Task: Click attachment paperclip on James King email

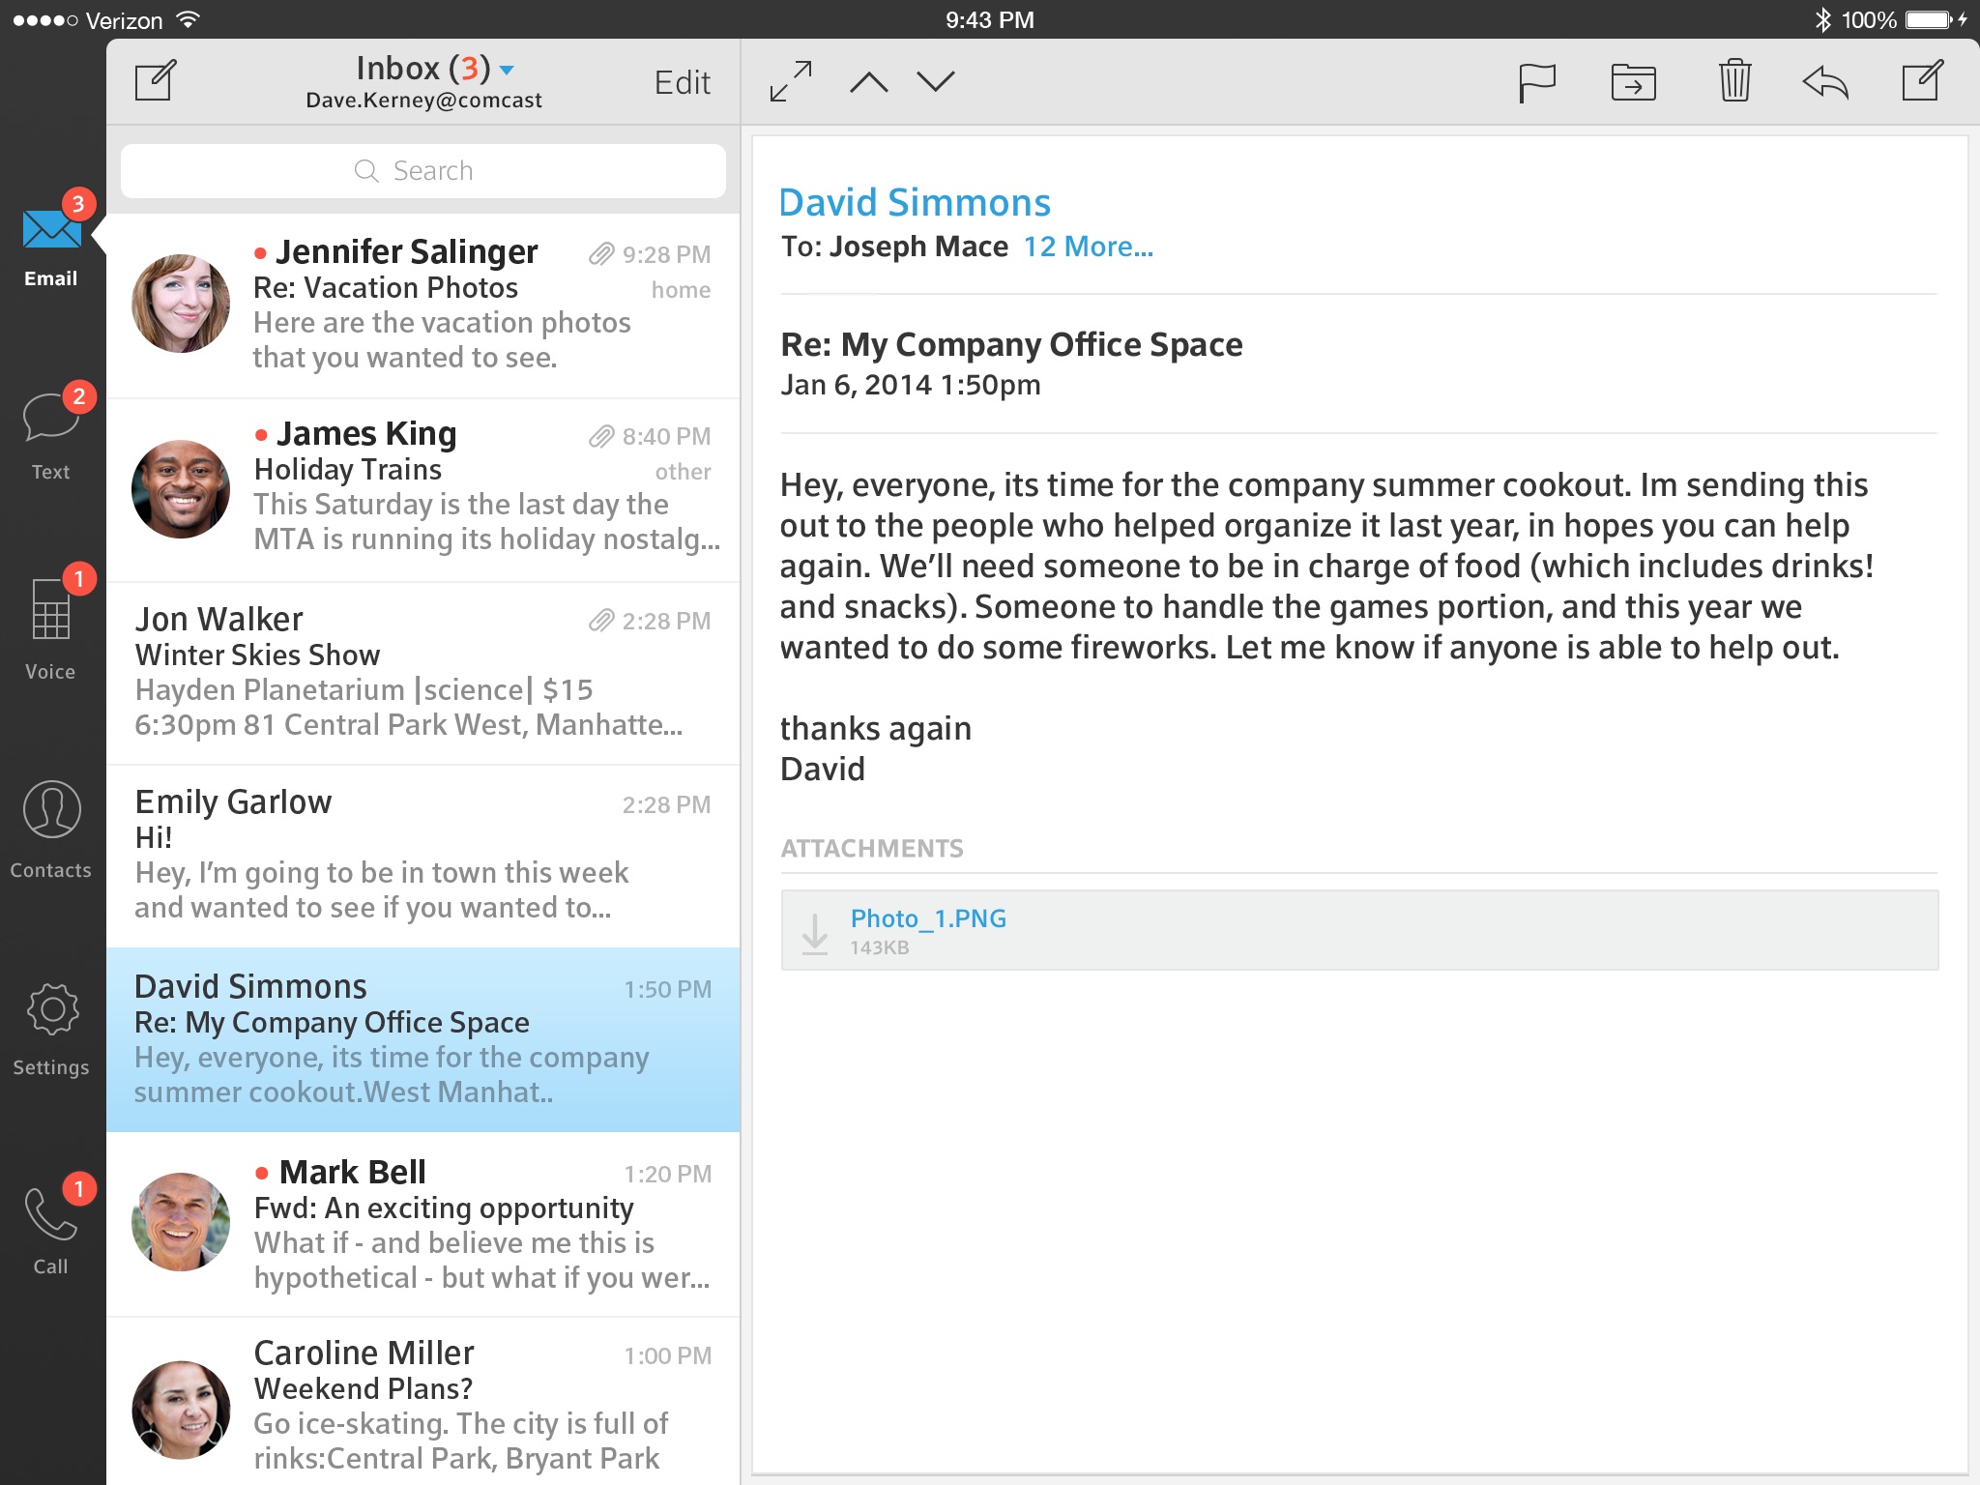Action: pos(601,436)
